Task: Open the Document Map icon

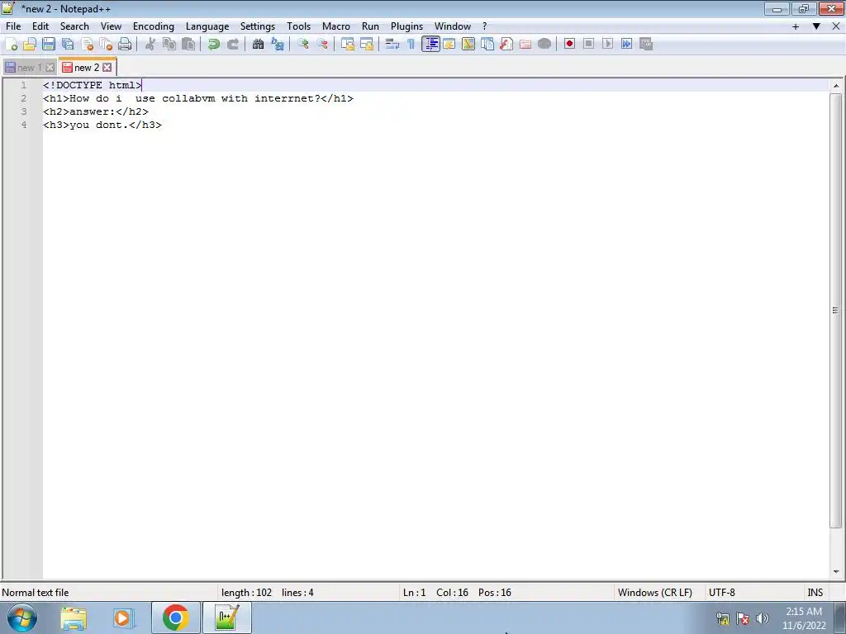Action: (x=468, y=45)
